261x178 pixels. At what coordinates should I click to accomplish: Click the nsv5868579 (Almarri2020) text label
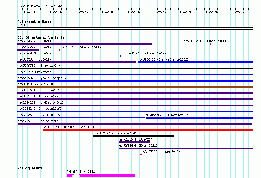(167, 115)
